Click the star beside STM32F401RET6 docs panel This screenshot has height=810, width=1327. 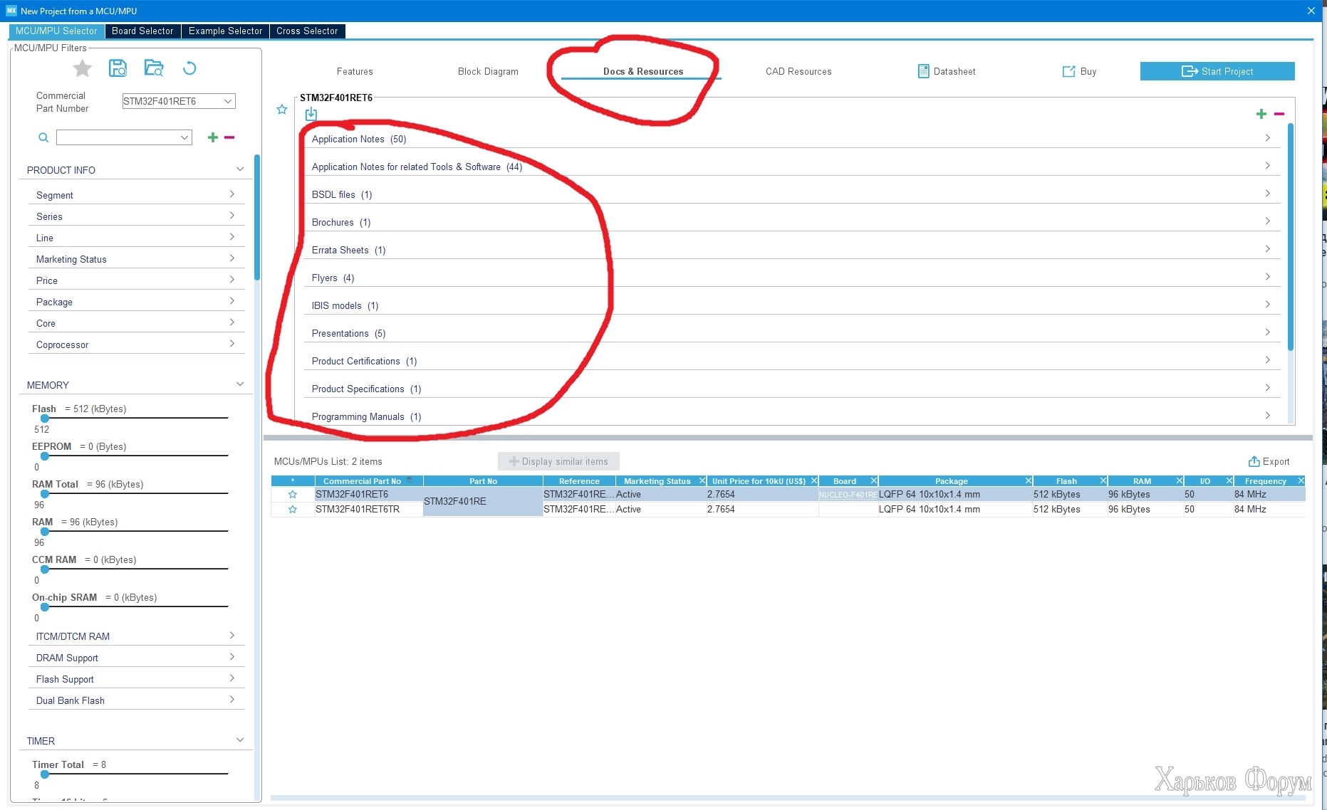click(282, 110)
